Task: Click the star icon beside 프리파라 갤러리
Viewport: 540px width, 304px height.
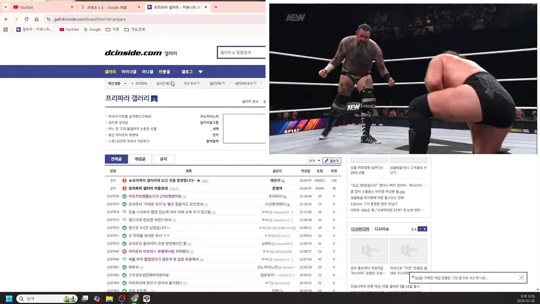Action: (154, 99)
